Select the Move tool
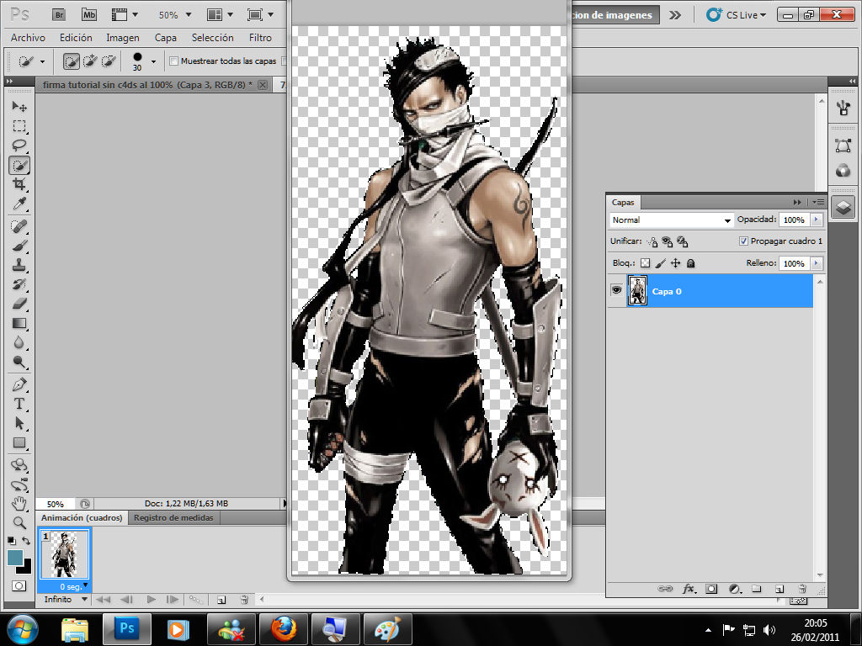The height and width of the screenshot is (646, 862). tap(19, 106)
